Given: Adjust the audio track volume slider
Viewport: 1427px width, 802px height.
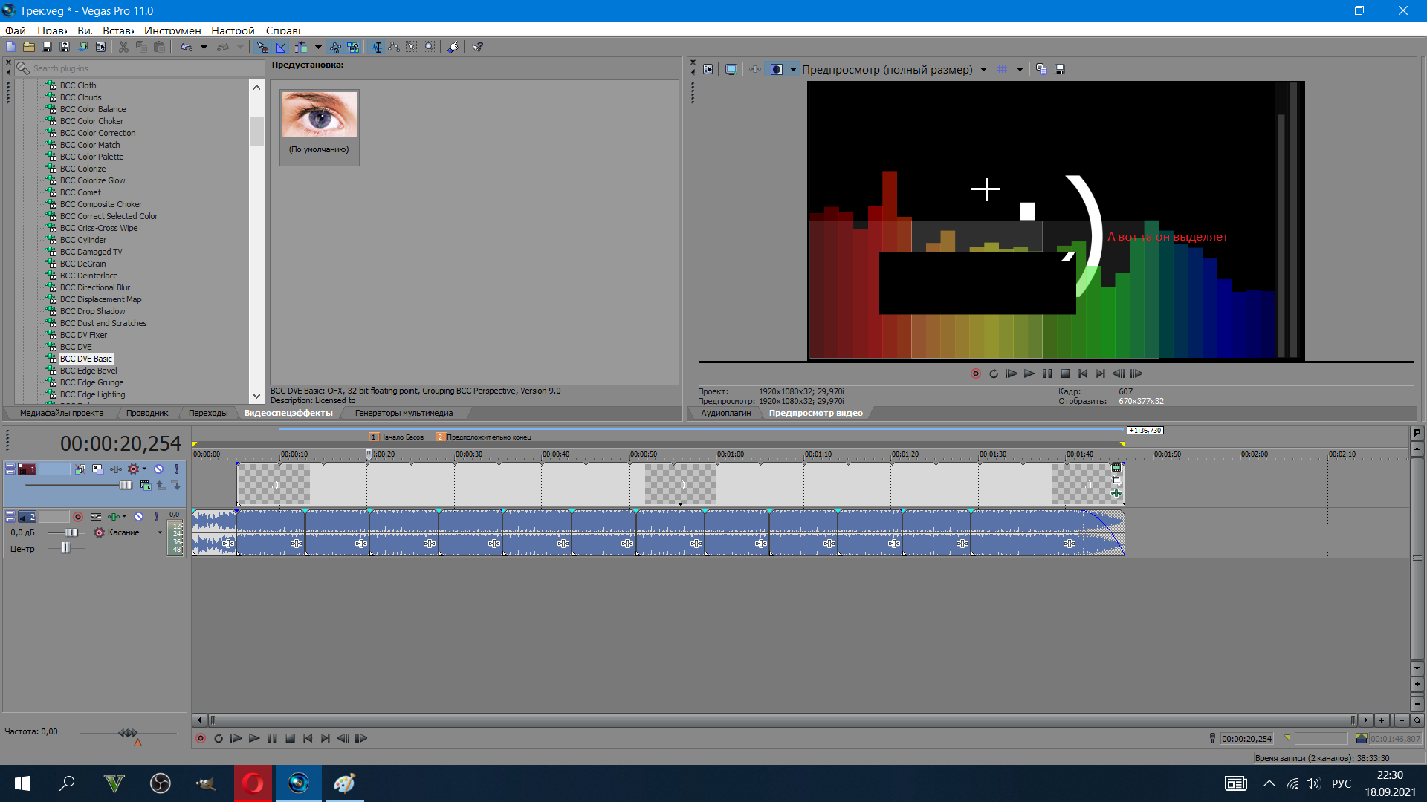Looking at the screenshot, I should click(x=71, y=532).
